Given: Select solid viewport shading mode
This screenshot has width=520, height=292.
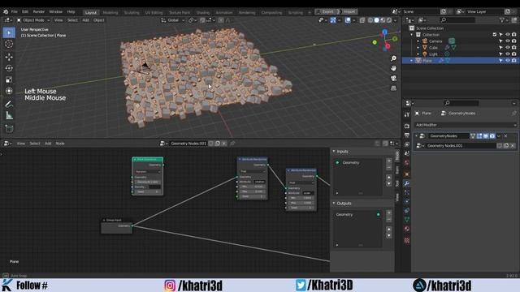Looking at the screenshot, I should coord(376,20).
